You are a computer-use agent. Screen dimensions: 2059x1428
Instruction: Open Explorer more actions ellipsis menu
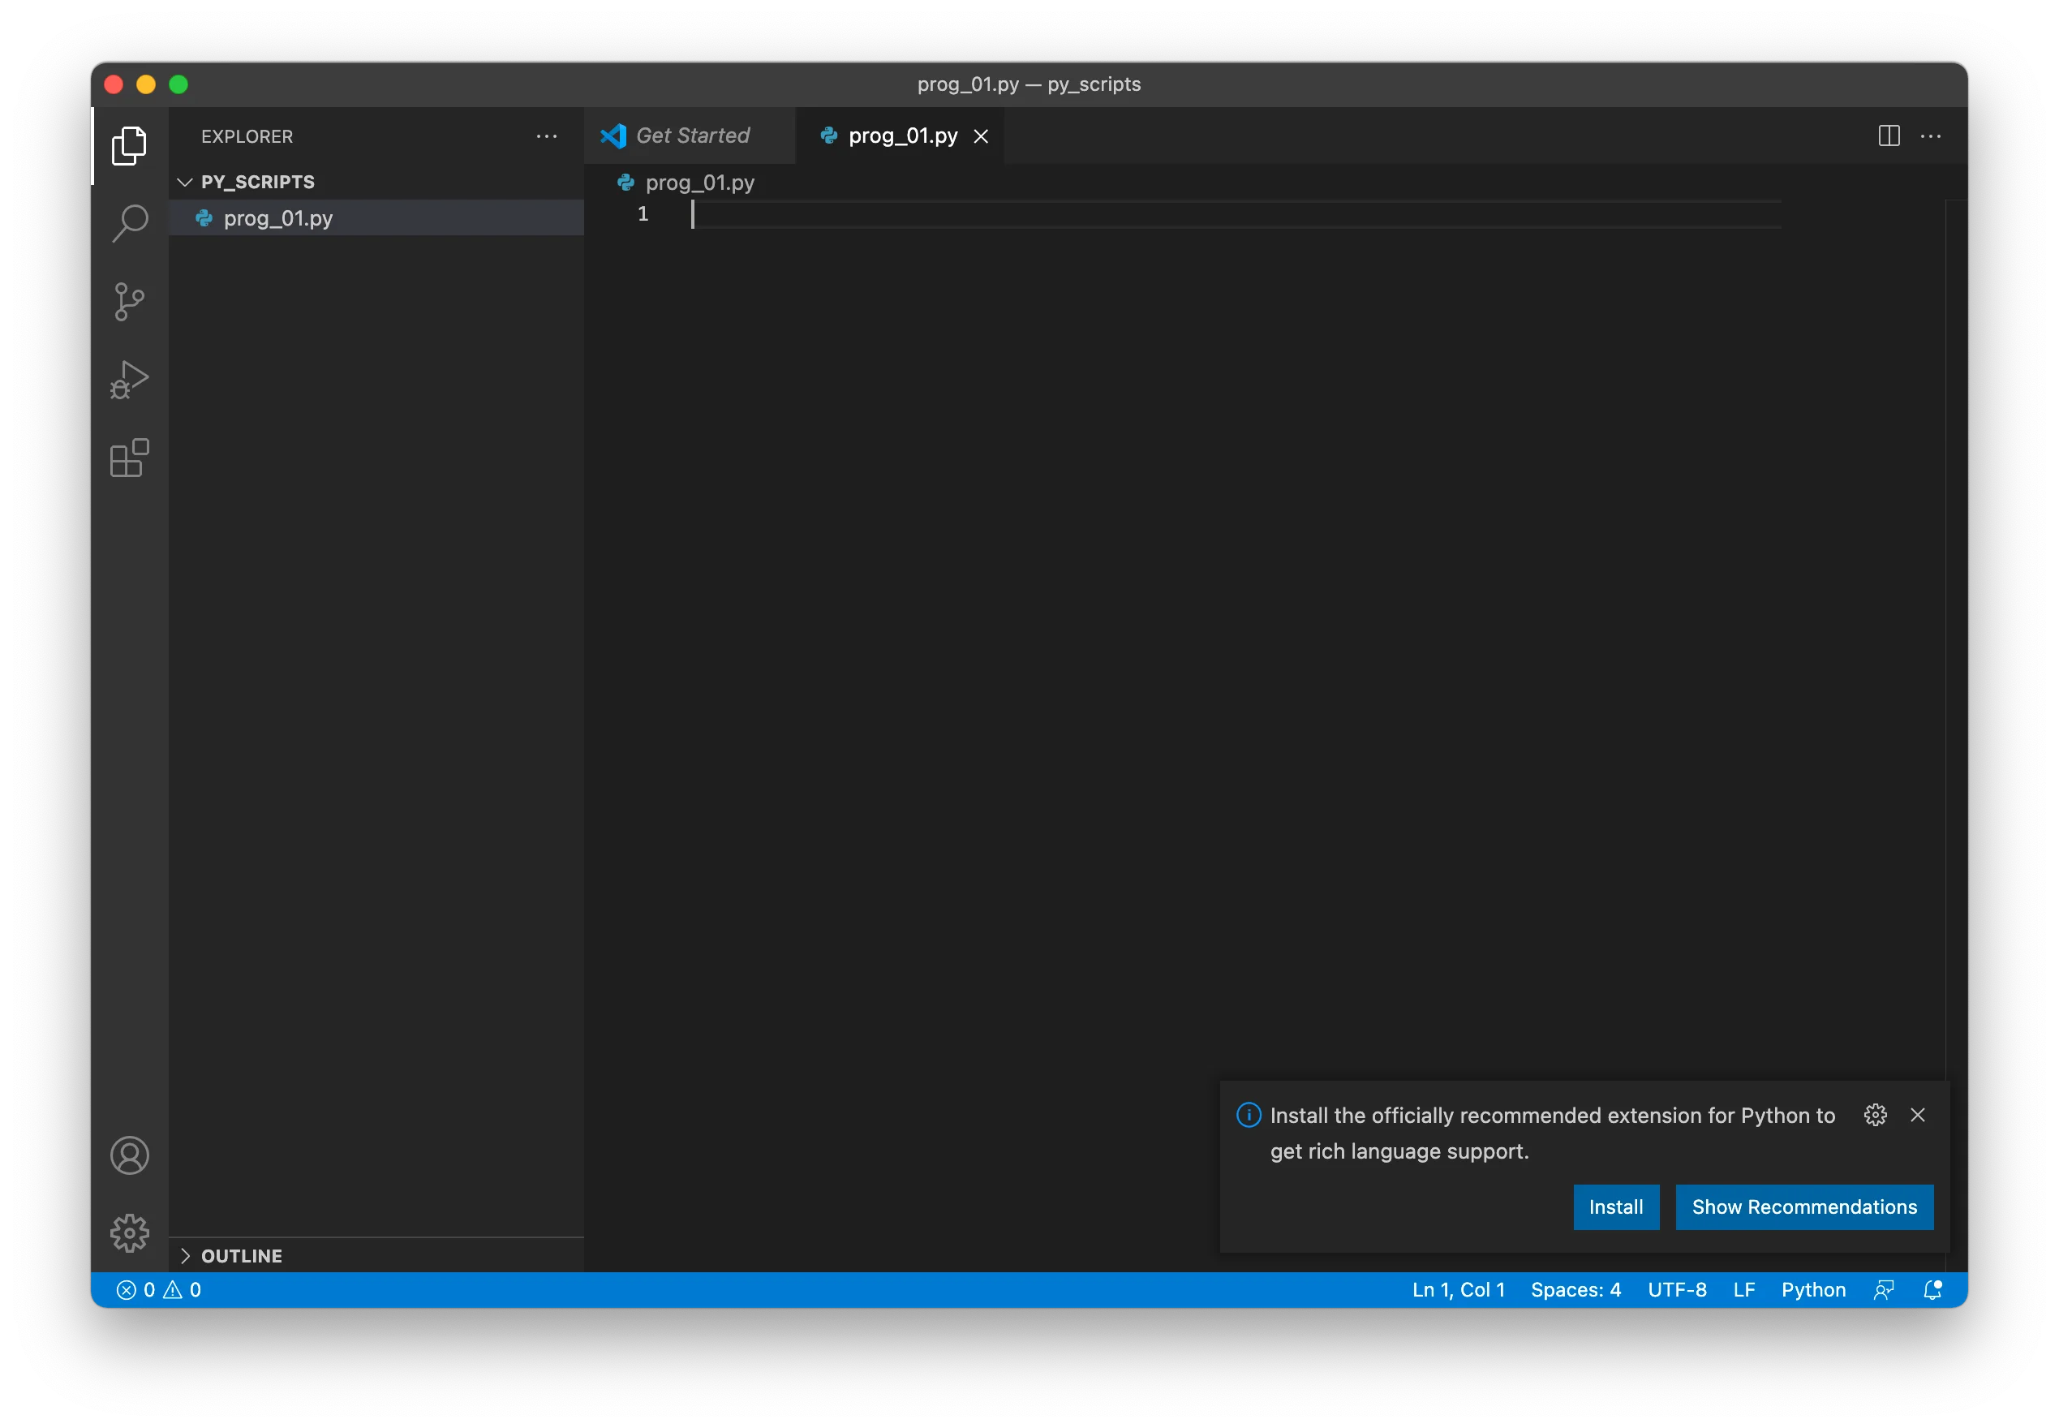click(547, 136)
